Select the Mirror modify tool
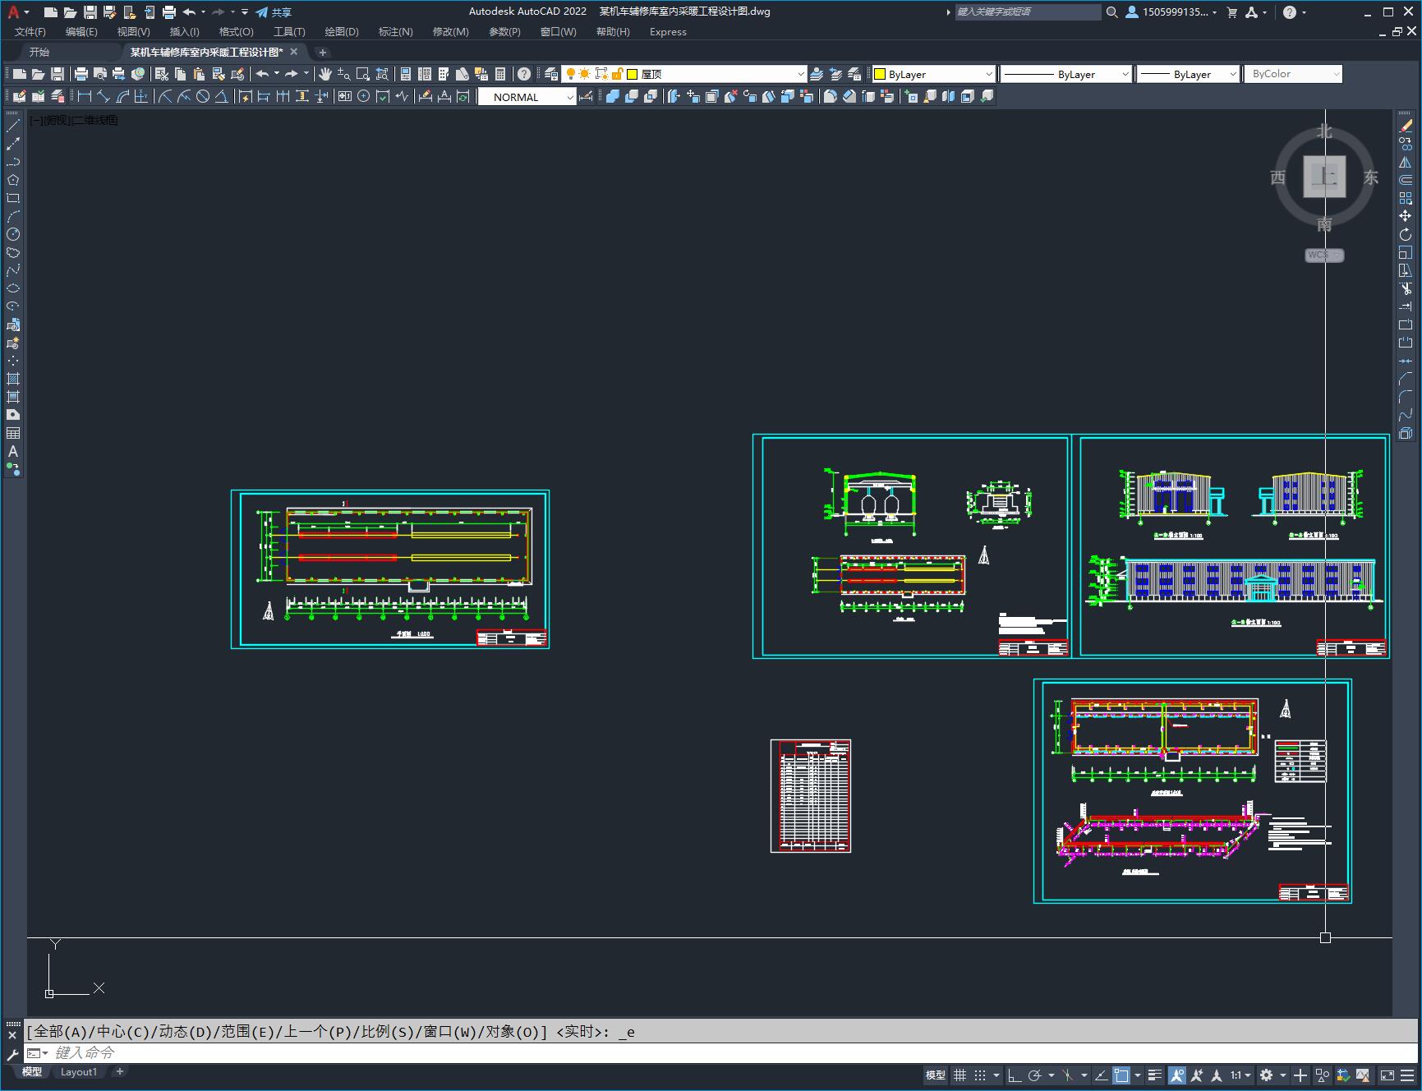The height and width of the screenshot is (1091, 1422). 1406,162
